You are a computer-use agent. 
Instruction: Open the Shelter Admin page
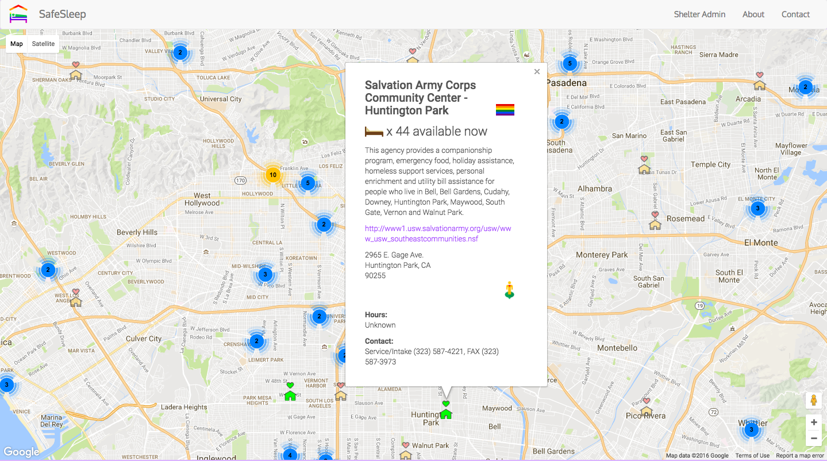click(699, 14)
